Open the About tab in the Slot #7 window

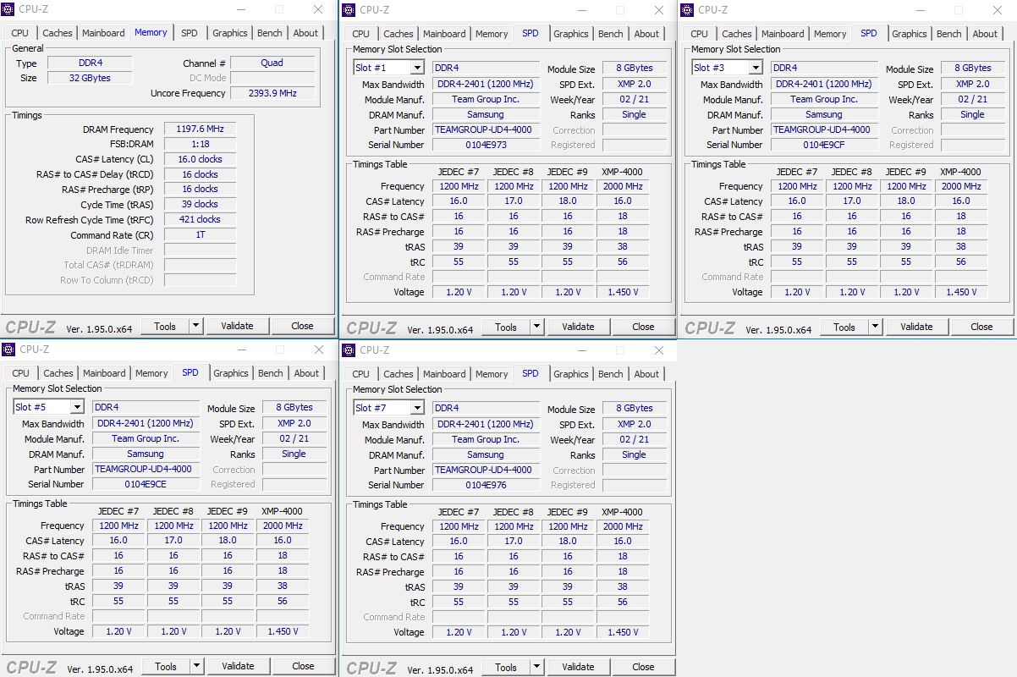coord(646,374)
